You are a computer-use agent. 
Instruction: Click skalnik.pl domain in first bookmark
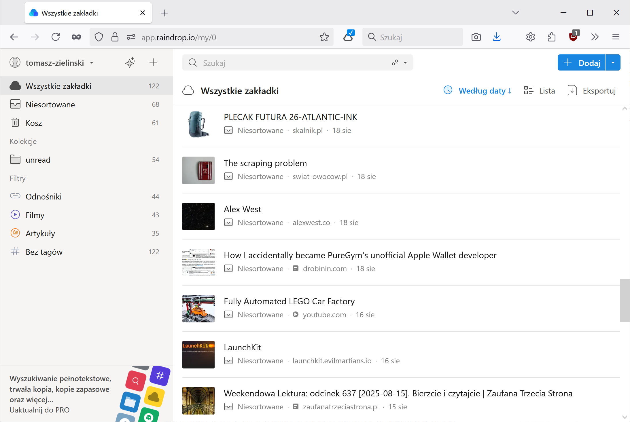click(307, 130)
